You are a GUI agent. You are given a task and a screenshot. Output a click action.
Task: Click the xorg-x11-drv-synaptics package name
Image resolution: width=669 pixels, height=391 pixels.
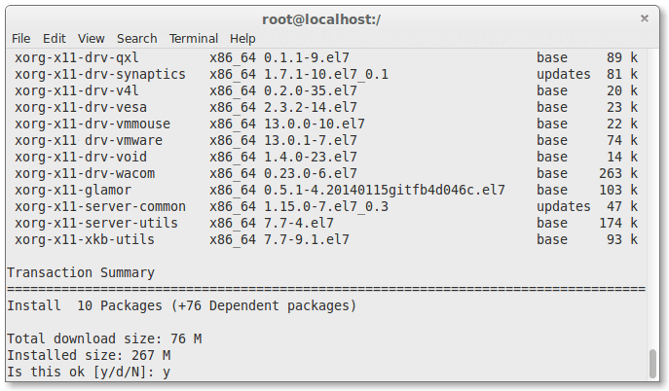click(x=100, y=74)
